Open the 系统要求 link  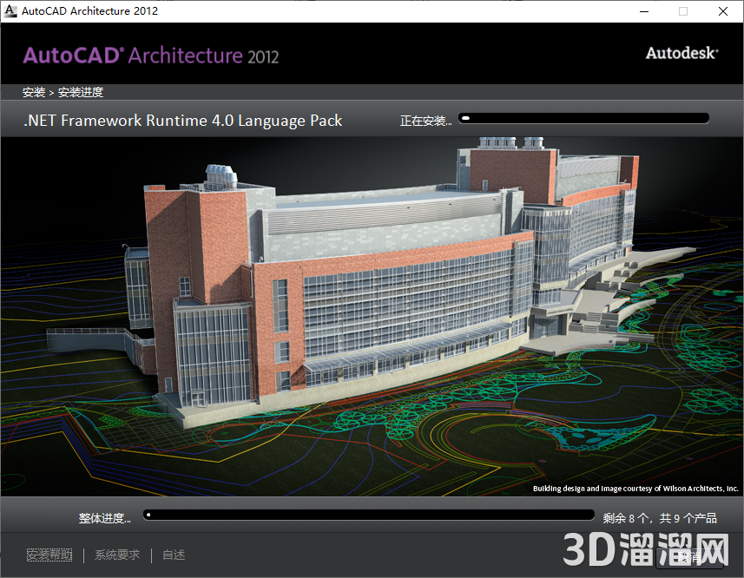pyautogui.click(x=117, y=555)
